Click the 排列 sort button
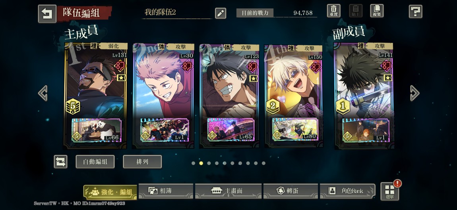The width and height of the screenshot is (457, 210). click(142, 162)
